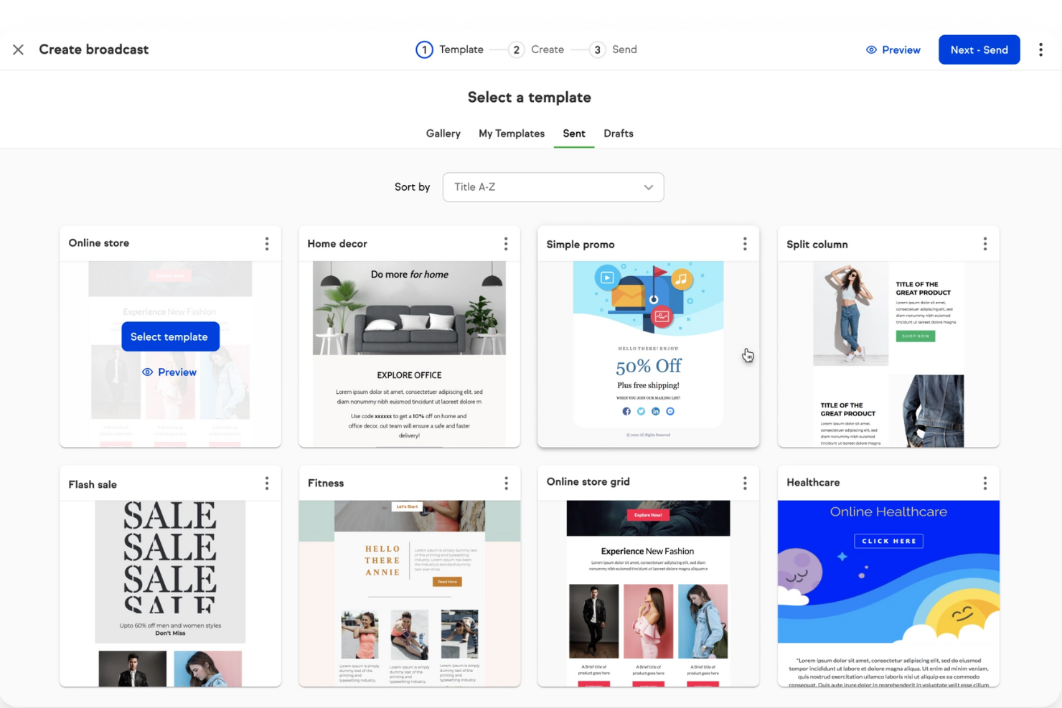The image size is (1062, 708).
Task: Open options menu on Online store card
Action: click(x=266, y=243)
